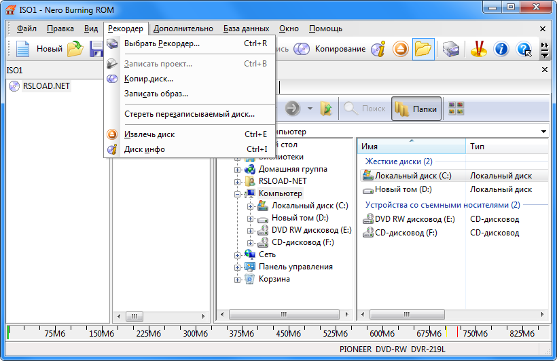The height and width of the screenshot is (361, 557).
Task: Click the Save floppy disk icon
Action: pos(96,49)
